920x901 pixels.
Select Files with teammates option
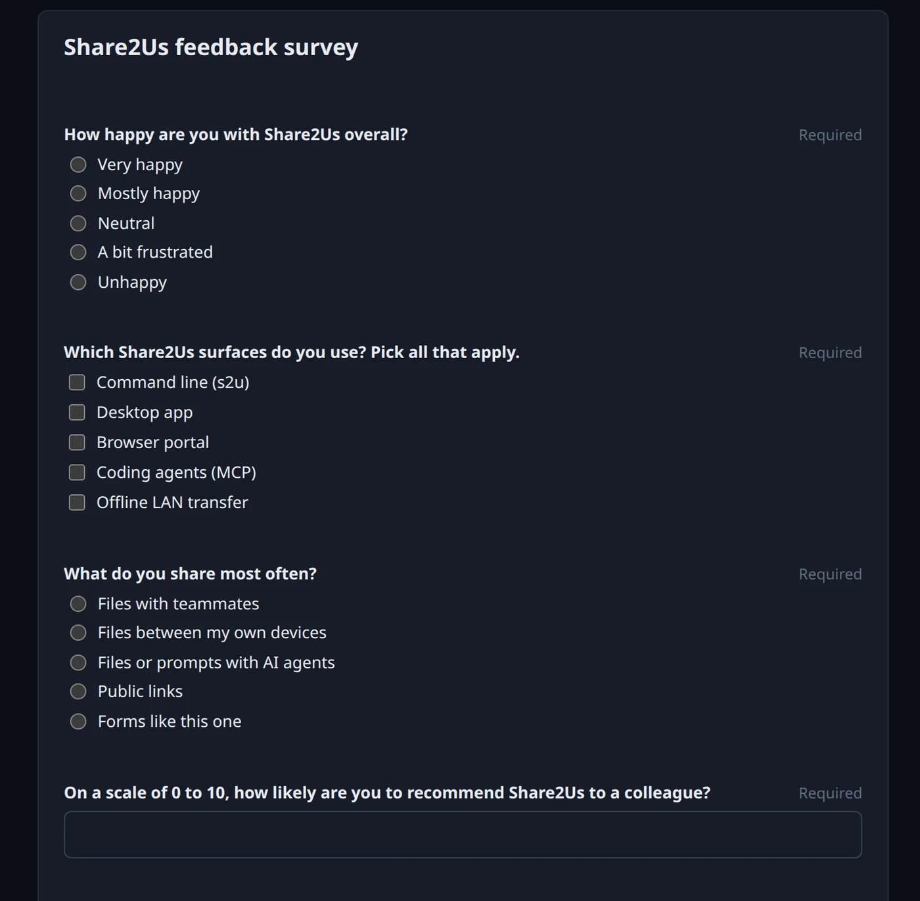(x=78, y=604)
